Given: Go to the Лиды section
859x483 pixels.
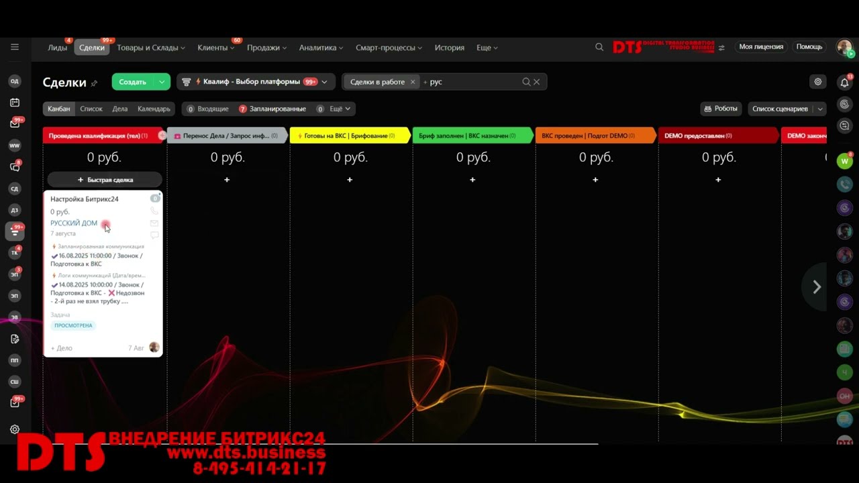Looking at the screenshot, I should 58,48.
